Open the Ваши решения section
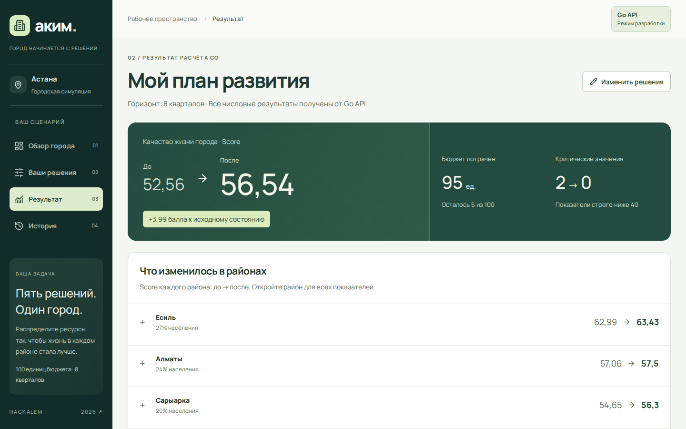The width and height of the screenshot is (686, 429). tap(56, 173)
